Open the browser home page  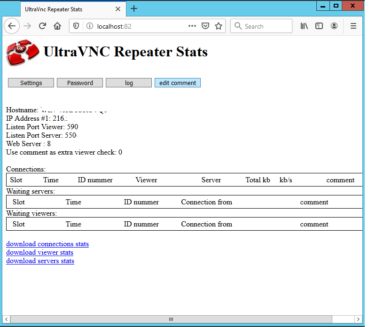[57, 26]
